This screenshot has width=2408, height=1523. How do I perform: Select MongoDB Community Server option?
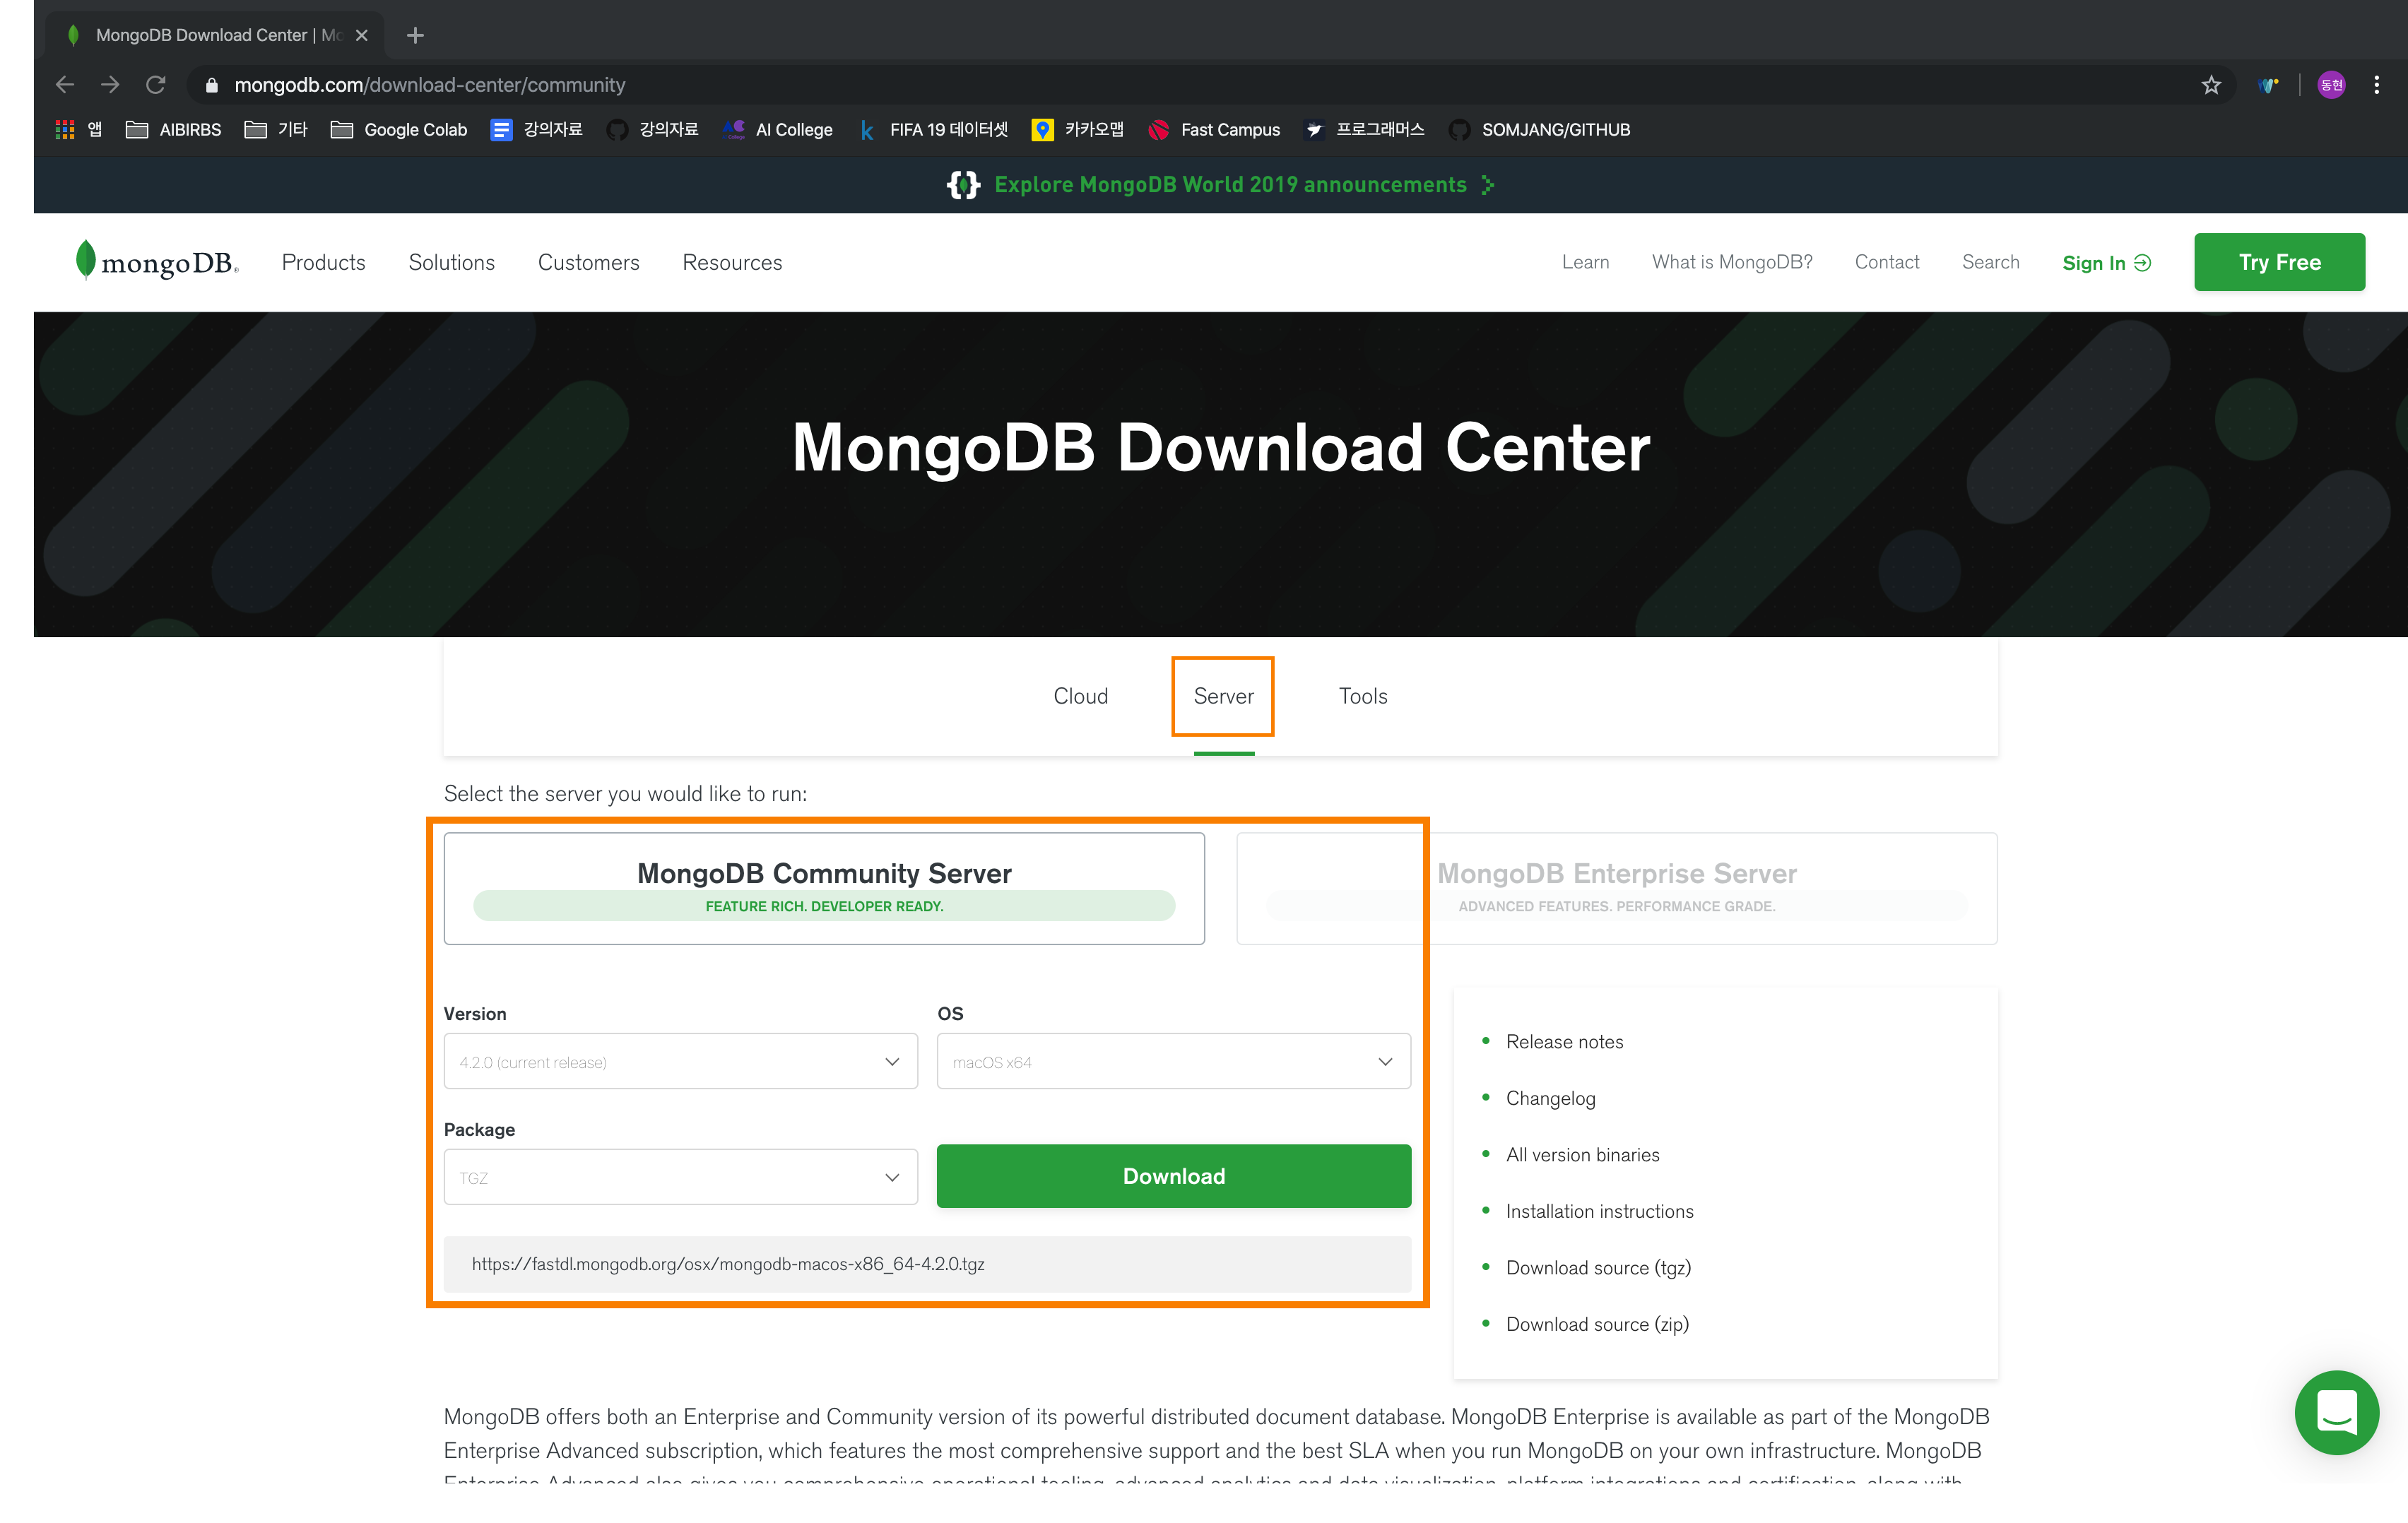click(824, 888)
